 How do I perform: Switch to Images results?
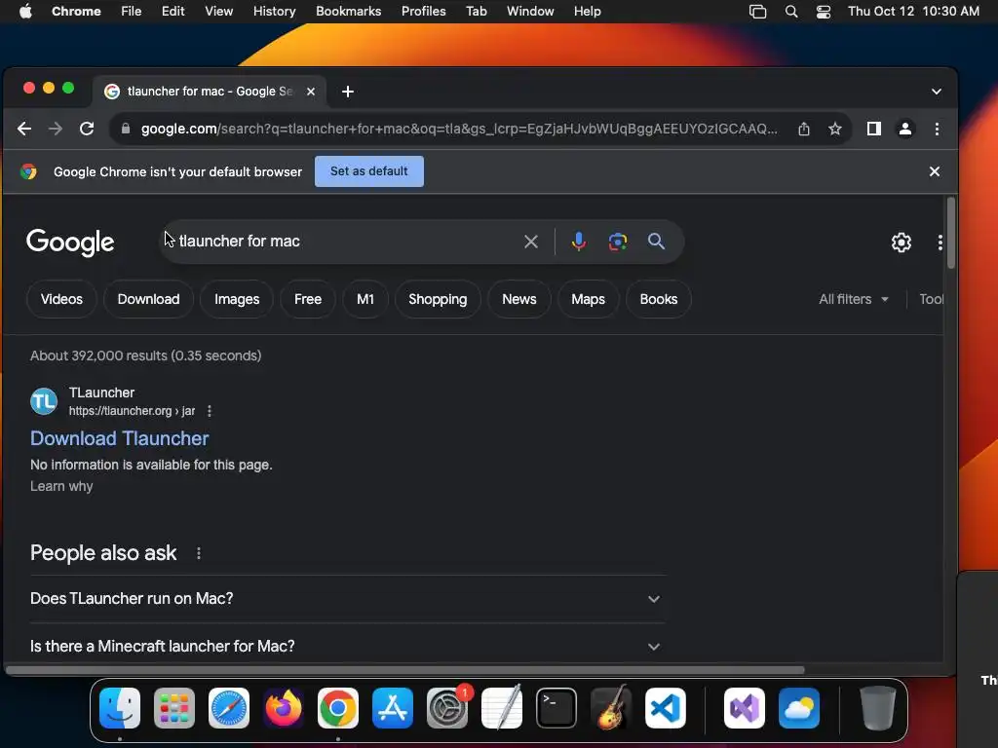click(x=237, y=300)
